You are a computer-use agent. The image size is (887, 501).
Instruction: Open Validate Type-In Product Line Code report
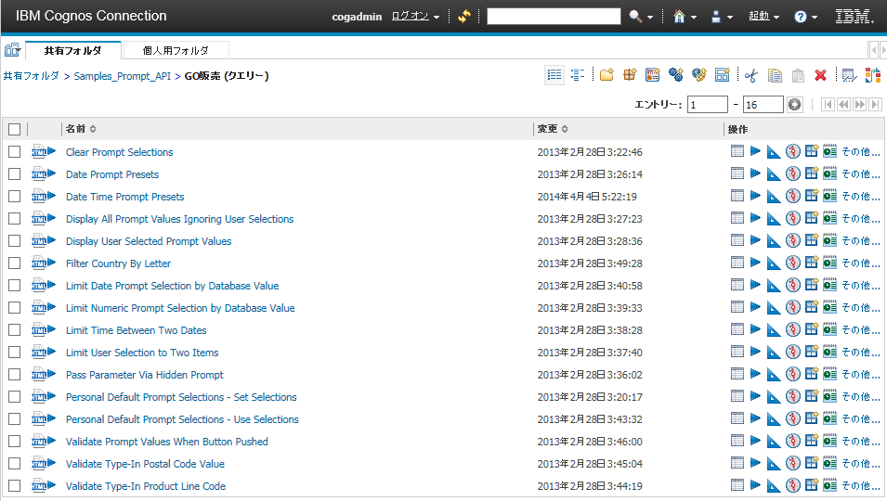pyautogui.click(x=146, y=486)
